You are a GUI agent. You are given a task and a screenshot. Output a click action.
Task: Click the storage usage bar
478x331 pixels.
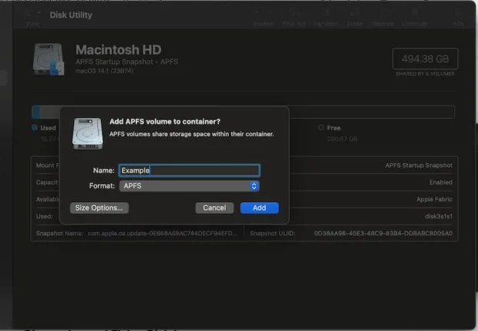point(244,112)
